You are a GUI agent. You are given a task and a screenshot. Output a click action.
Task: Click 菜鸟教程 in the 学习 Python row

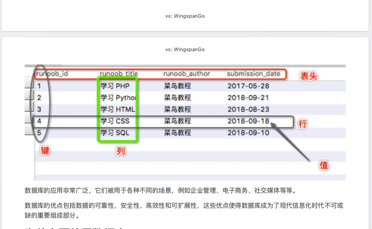pyautogui.click(x=177, y=98)
